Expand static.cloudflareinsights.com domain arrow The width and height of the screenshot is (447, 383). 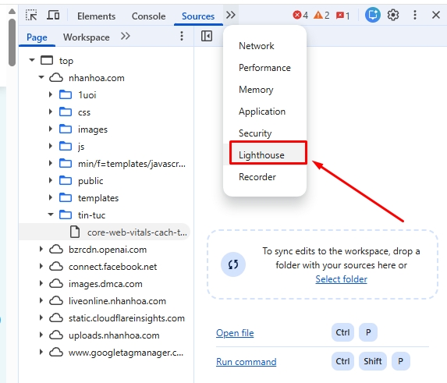pyautogui.click(x=41, y=317)
